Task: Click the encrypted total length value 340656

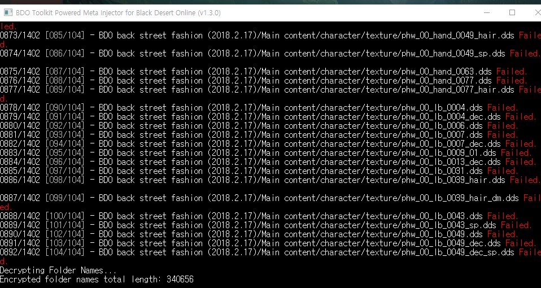Action: point(180,280)
